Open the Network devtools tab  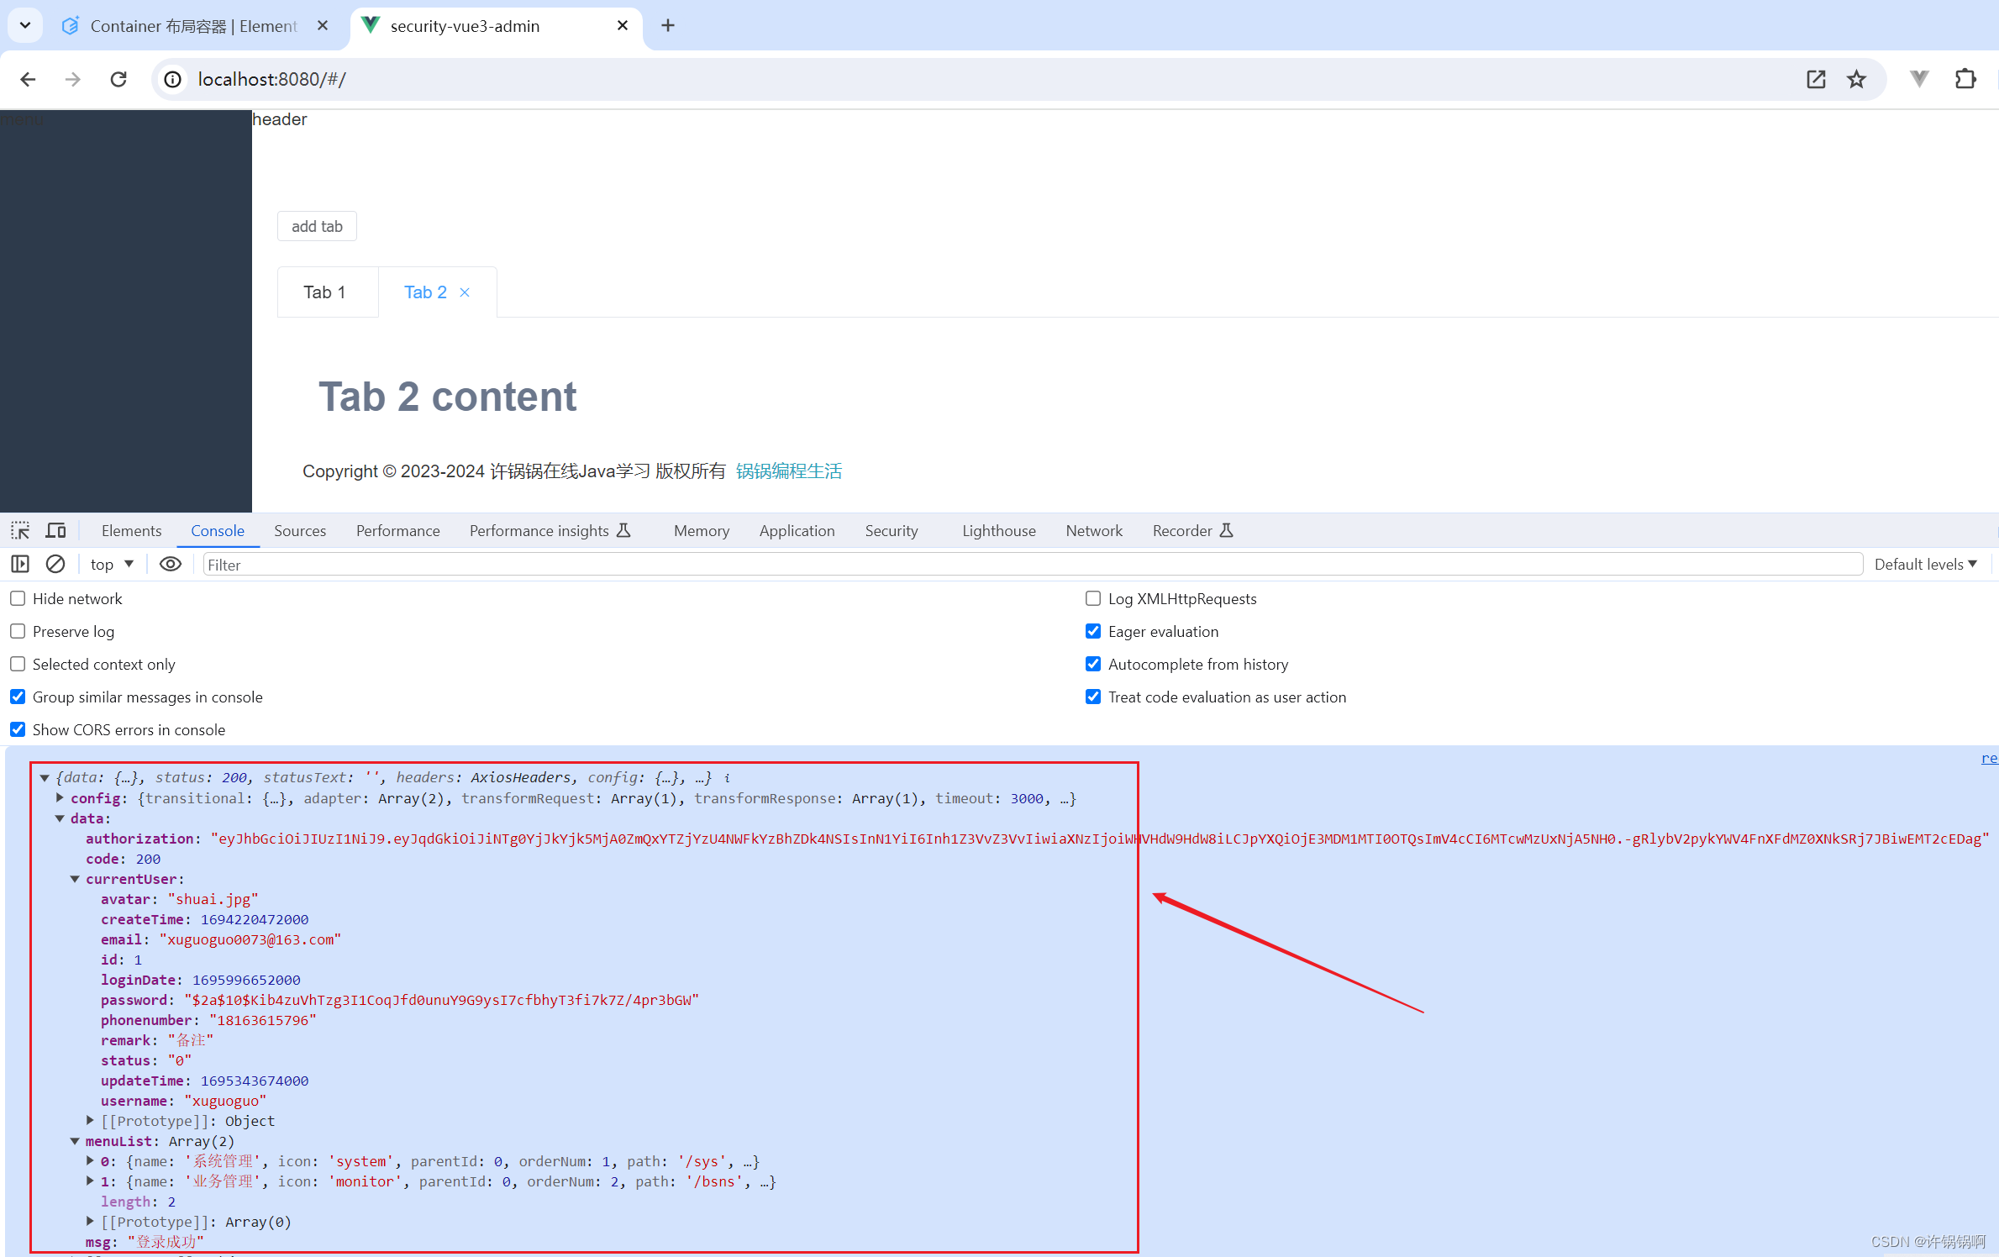pos(1094,530)
